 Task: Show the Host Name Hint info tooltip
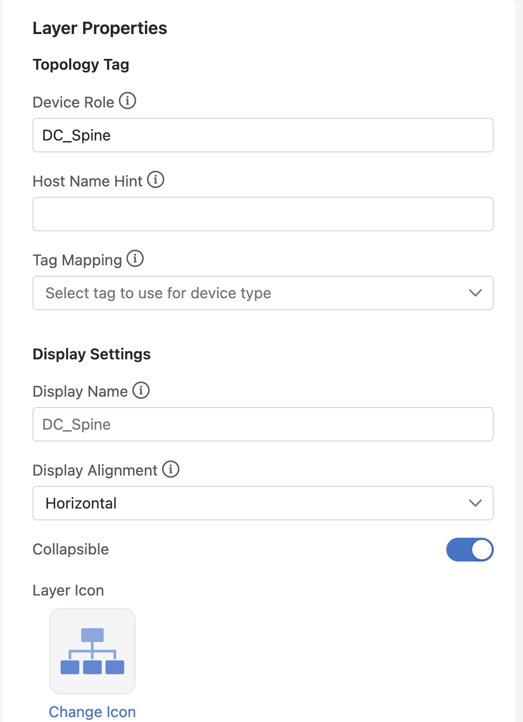tap(156, 180)
